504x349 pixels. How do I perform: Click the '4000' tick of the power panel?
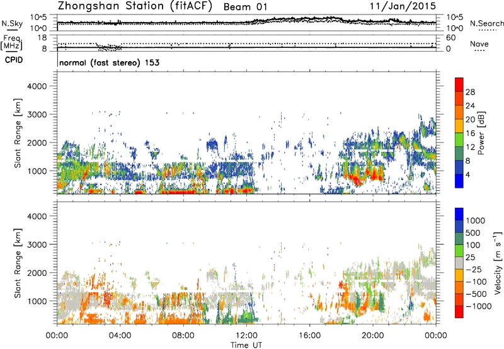[x=37, y=86]
